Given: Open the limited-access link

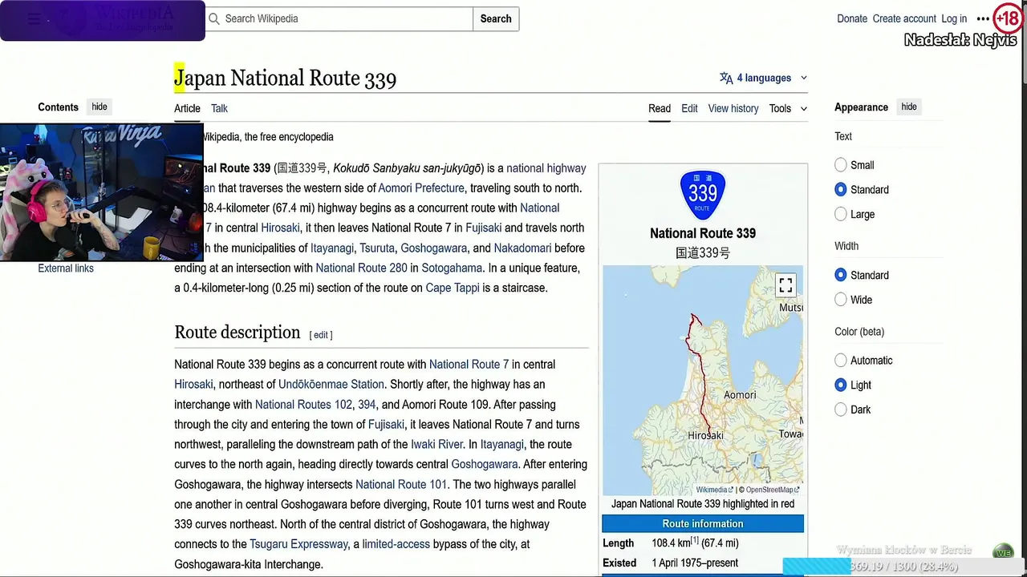Looking at the screenshot, I should point(396,544).
